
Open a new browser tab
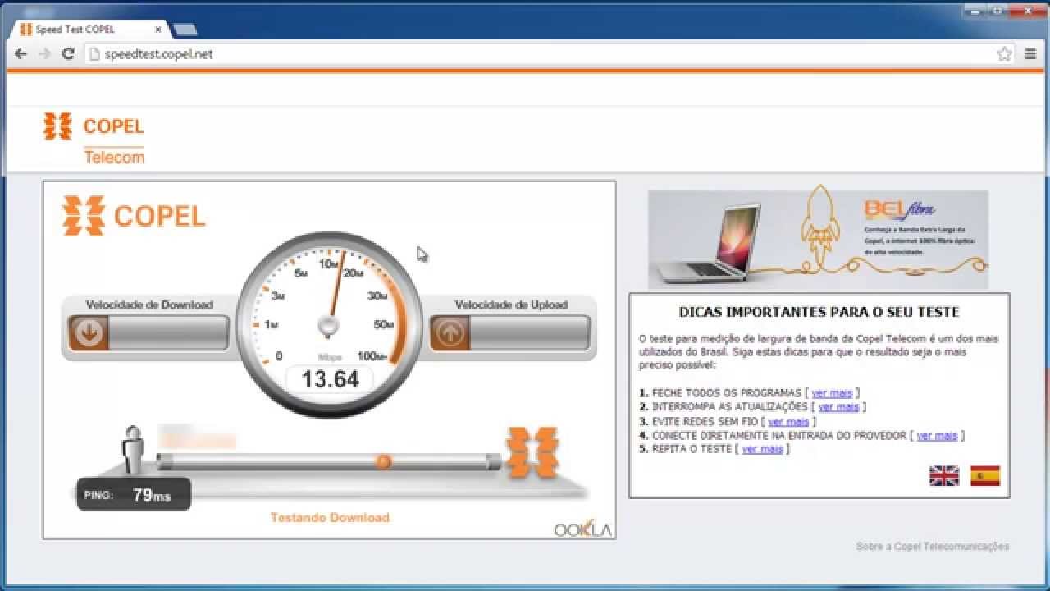pyautogui.click(x=185, y=30)
